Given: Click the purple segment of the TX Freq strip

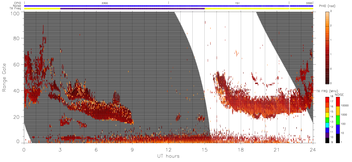Looking at the screenshot, I should point(132,9).
